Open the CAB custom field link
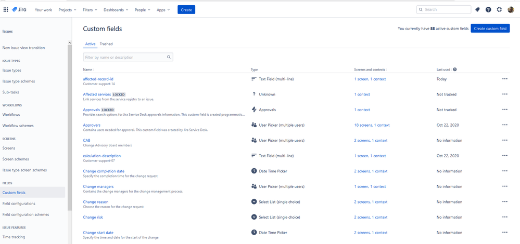 coord(86,140)
